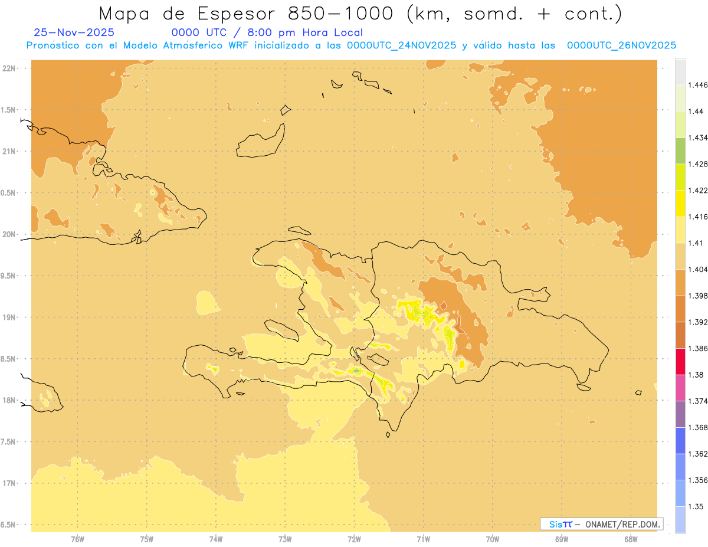The height and width of the screenshot is (547, 708).
Task: Click the legend value '1.35'
Action: (696, 506)
